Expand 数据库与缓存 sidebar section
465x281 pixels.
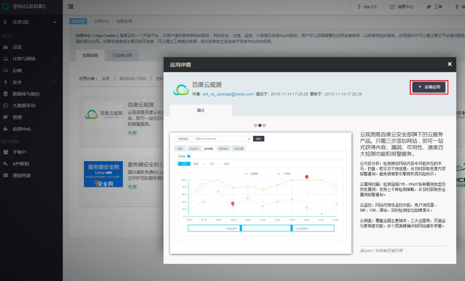click(x=31, y=94)
